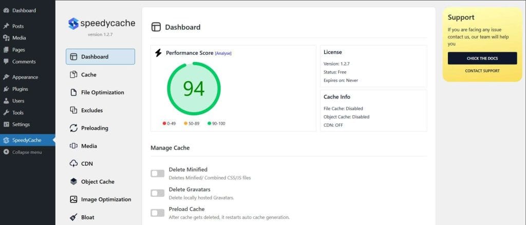Viewport: 526px width, 225px height.
Task: Click the speedycache logo icon
Action: tap(73, 24)
